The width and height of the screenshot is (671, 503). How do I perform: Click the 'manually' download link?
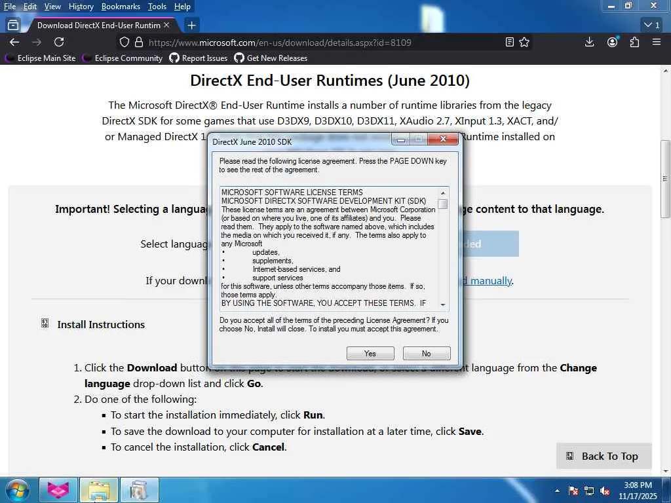(491, 280)
